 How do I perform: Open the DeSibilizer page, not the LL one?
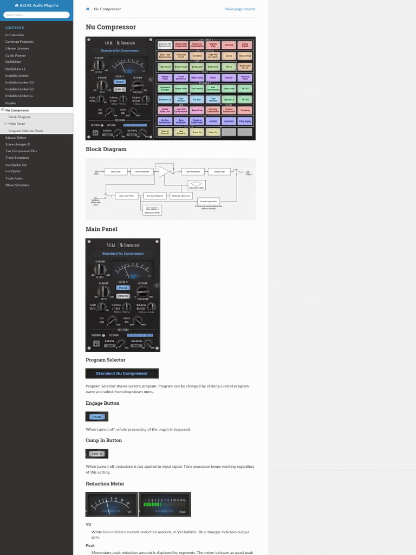(13, 62)
